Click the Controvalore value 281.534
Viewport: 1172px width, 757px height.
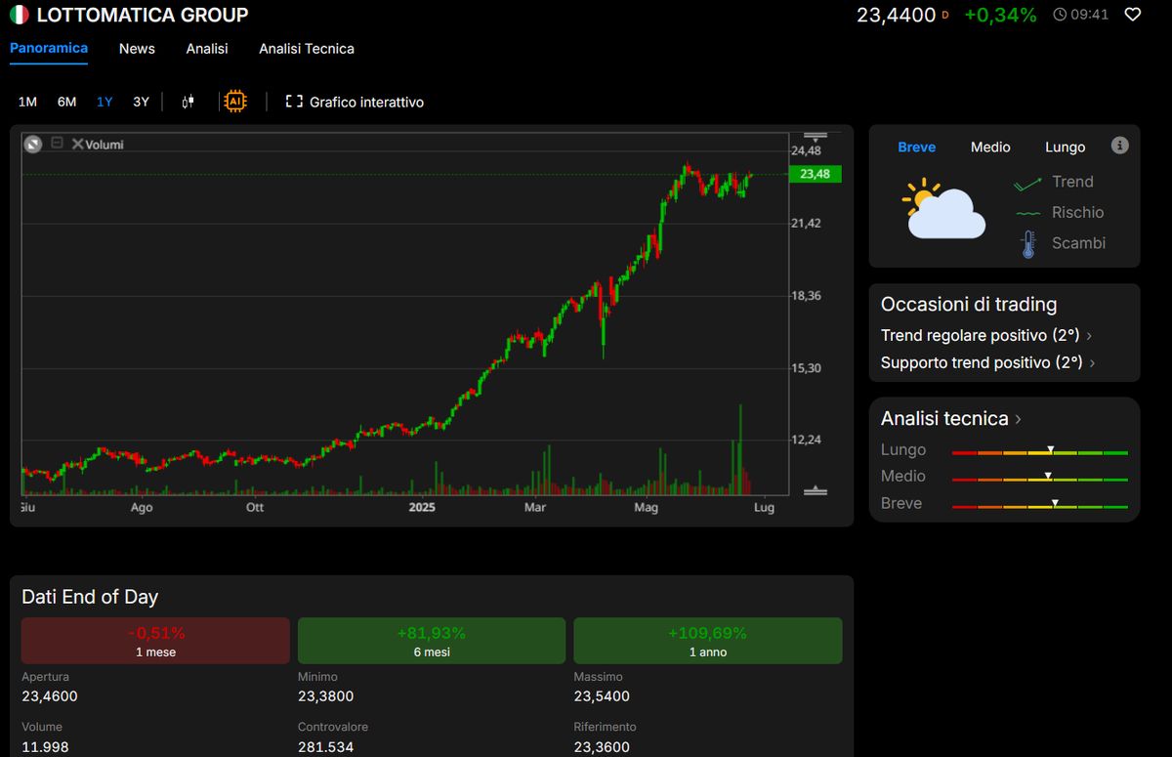(x=326, y=747)
